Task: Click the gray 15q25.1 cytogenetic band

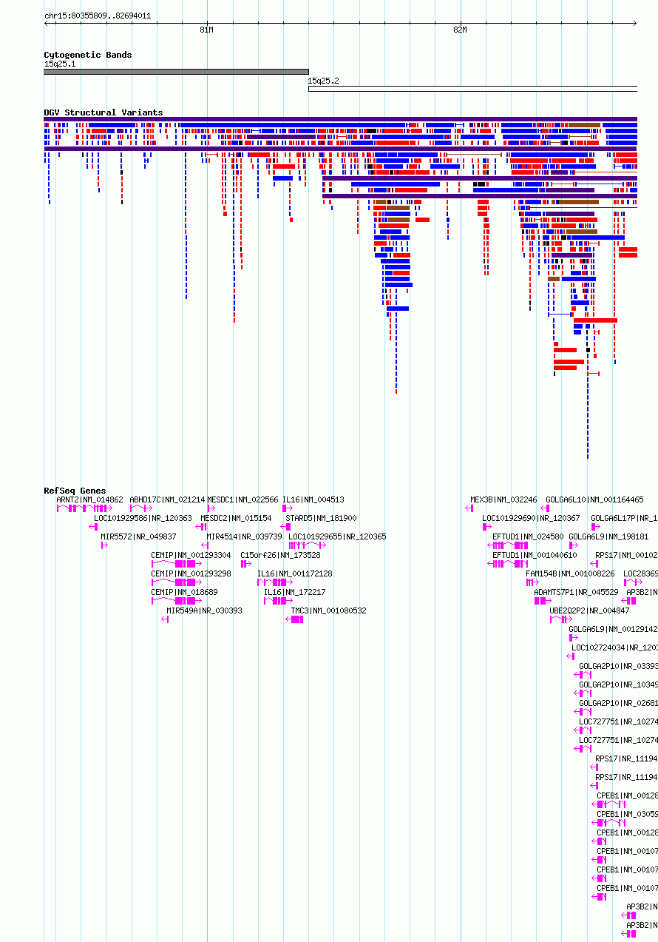Action: point(176,72)
